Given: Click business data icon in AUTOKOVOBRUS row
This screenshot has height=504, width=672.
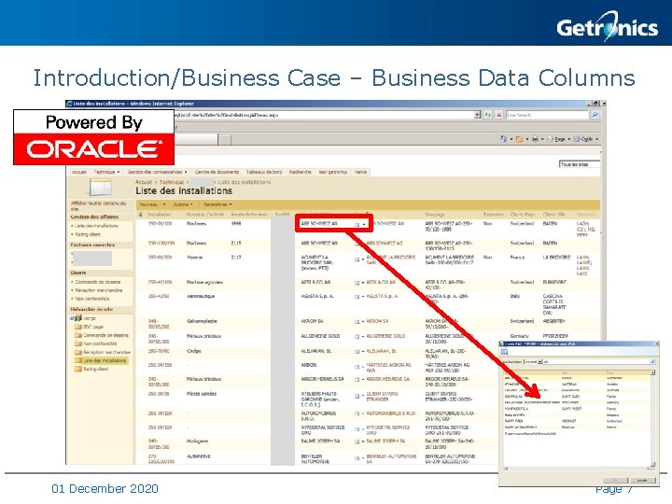Looking at the screenshot, I should (x=357, y=414).
